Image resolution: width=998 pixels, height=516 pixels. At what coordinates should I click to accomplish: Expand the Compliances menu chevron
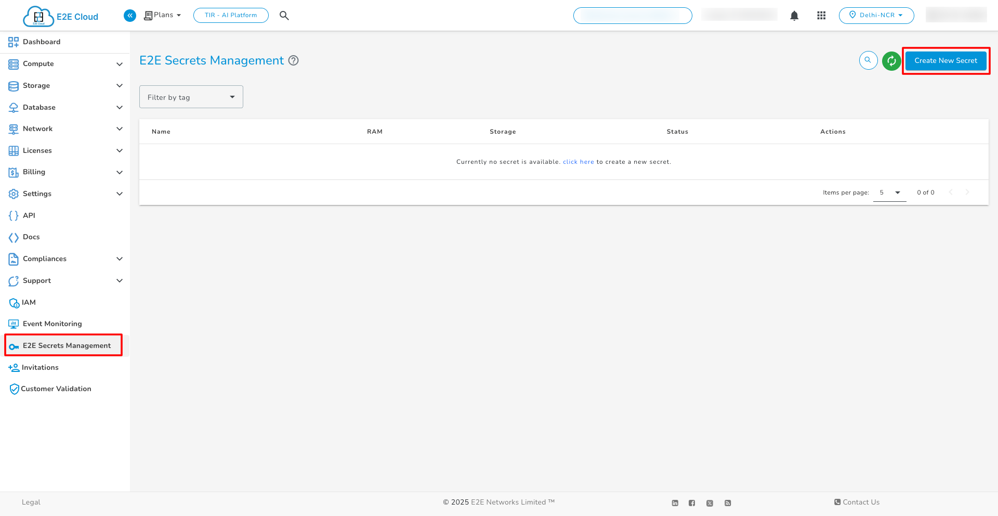click(x=120, y=259)
